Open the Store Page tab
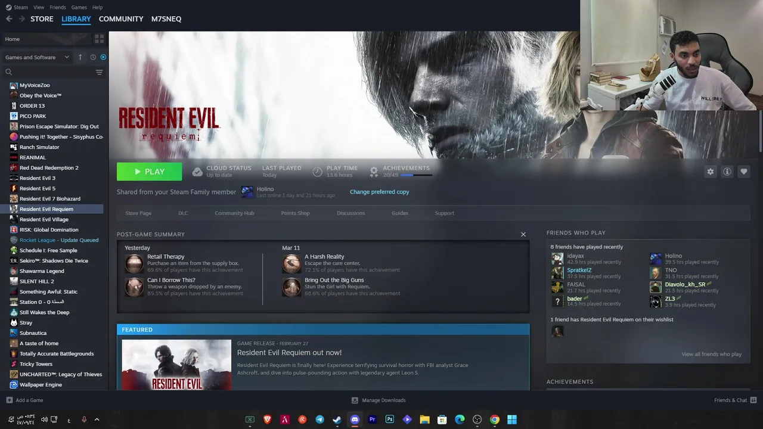 point(138,213)
